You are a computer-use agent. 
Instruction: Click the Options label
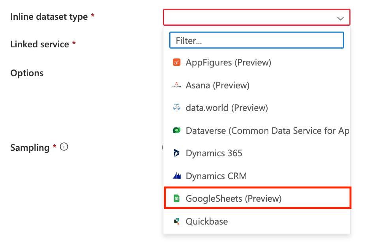(x=27, y=73)
